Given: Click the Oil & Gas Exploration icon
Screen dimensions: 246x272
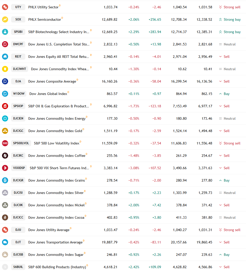Looking at the screenshot, I should pyautogui.click(x=5, y=106).
